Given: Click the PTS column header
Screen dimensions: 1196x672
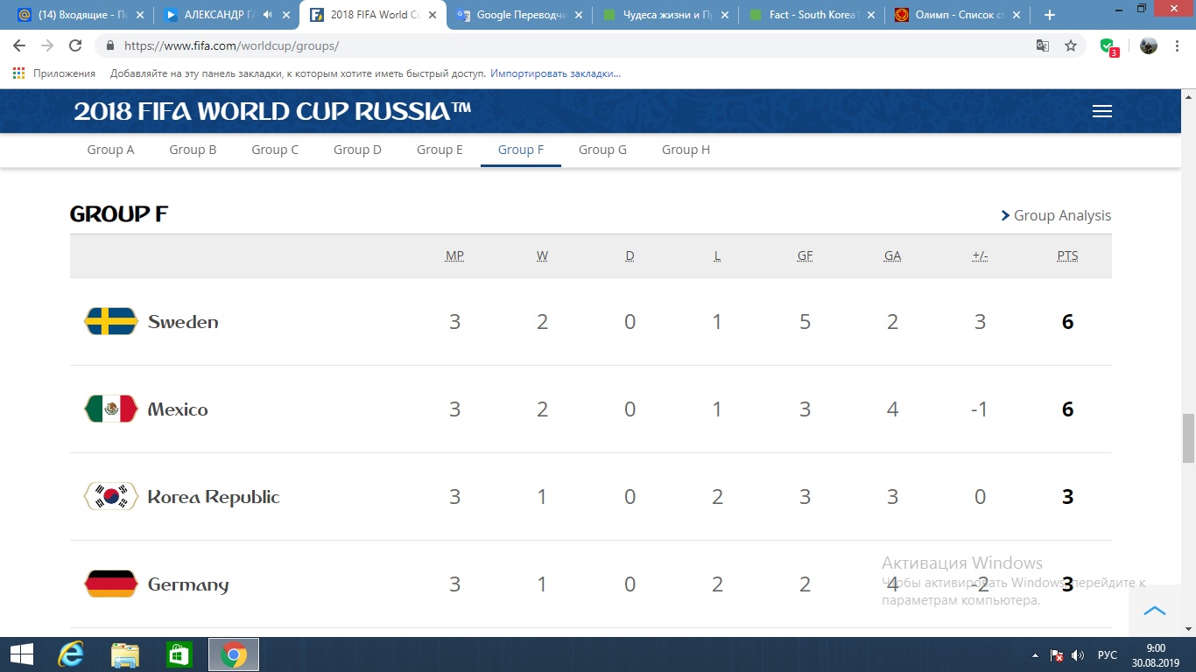Looking at the screenshot, I should click(1067, 255).
